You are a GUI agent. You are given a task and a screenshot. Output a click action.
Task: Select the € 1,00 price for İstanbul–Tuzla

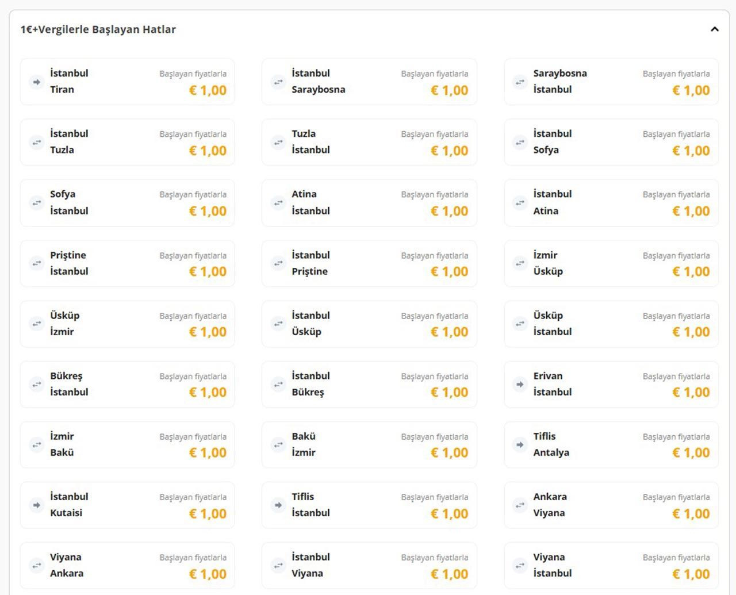pyautogui.click(x=208, y=151)
